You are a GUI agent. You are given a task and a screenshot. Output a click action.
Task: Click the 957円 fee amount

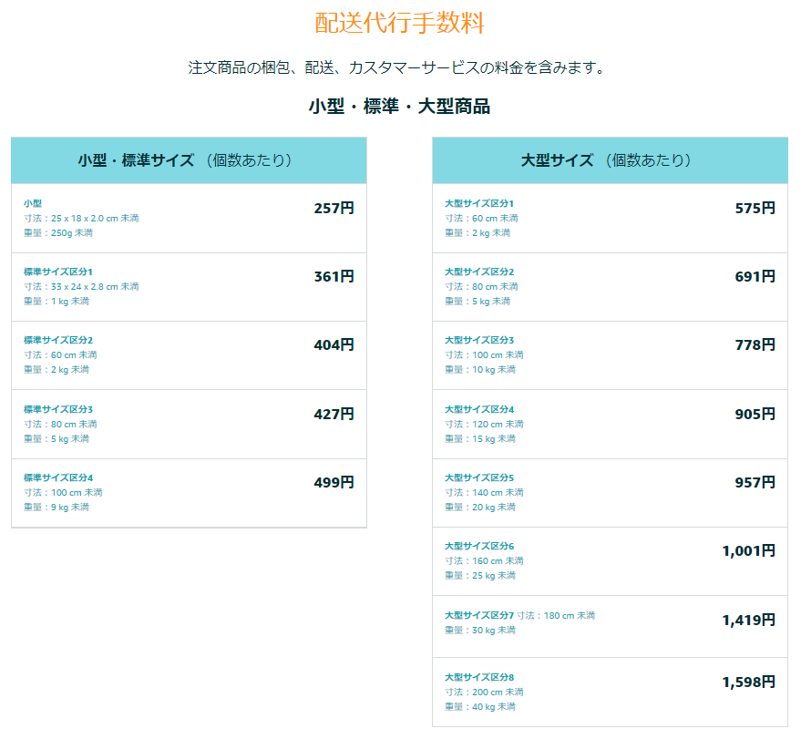click(755, 483)
